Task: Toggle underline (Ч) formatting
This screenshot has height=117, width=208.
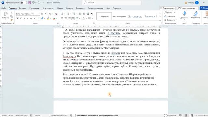Action: (25, 19)
